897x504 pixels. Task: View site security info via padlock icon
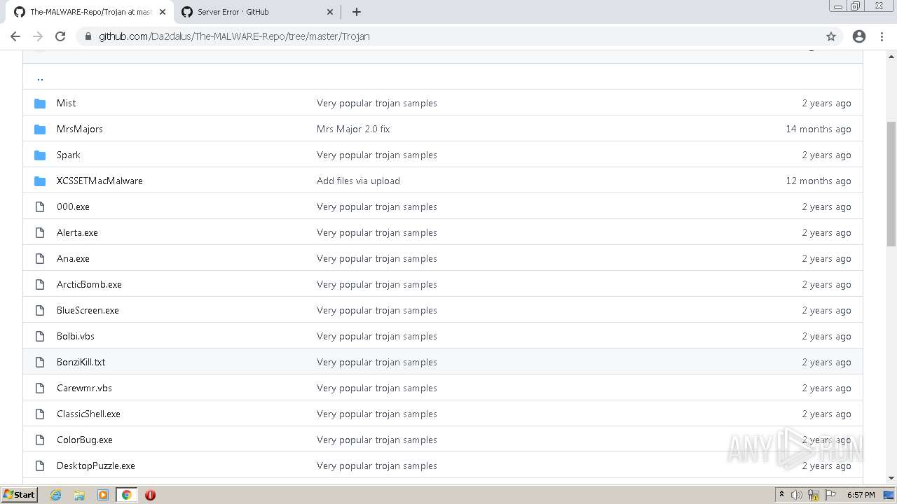(x=88, y=36)
